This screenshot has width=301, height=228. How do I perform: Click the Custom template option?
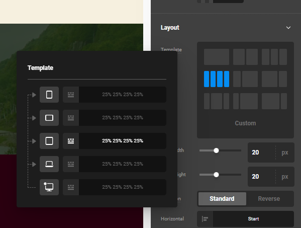(x=245, y=123)
